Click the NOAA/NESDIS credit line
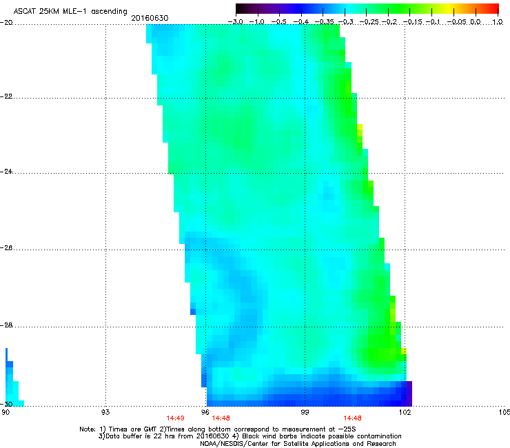 298,444
